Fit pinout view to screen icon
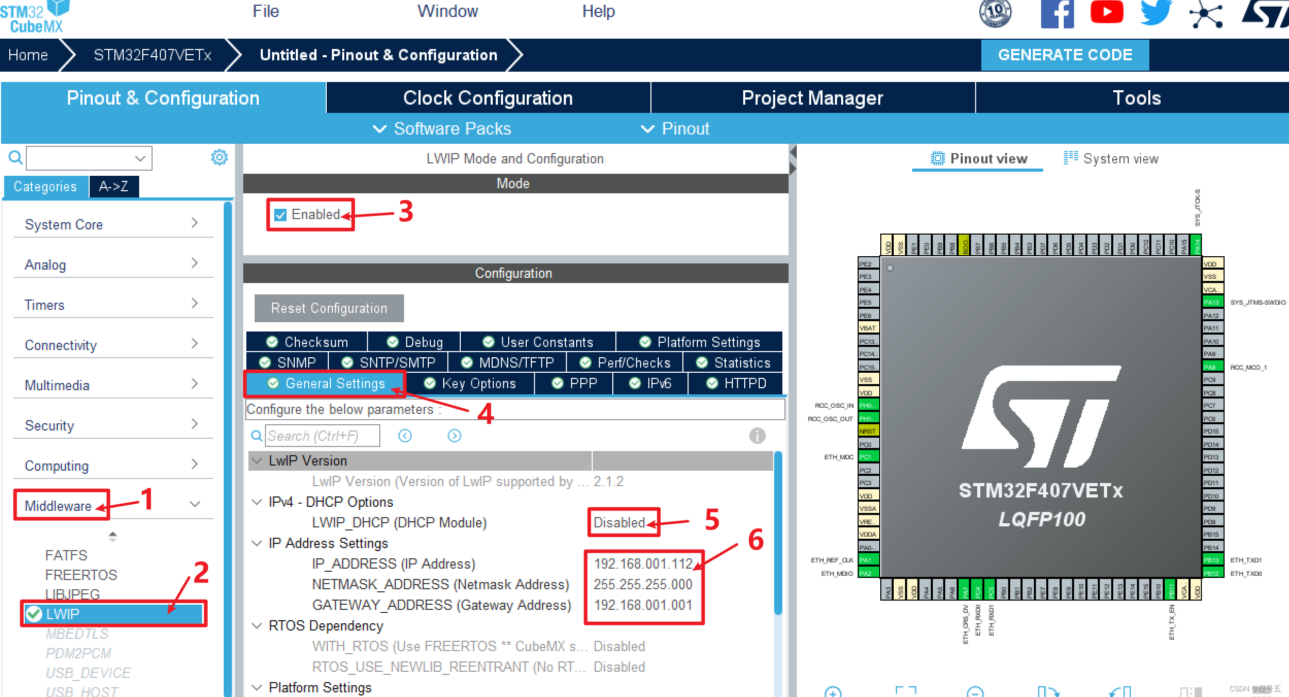The height and width of the screenshot is (697, 1289). pyautogui.click(x=906, y=692)
